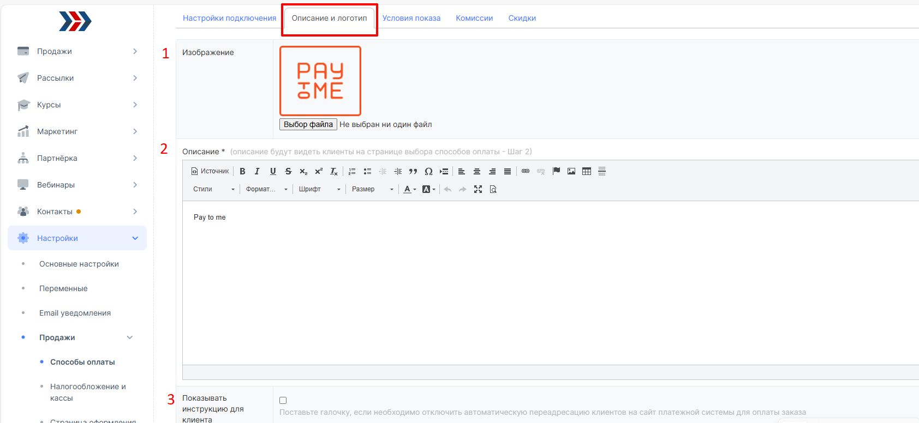
Task: Apply underline formatting
Action: pyautogui.click(x=273, y=171)
